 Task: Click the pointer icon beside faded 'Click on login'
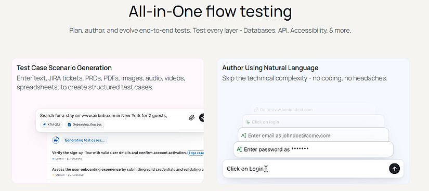click(248, 122)
